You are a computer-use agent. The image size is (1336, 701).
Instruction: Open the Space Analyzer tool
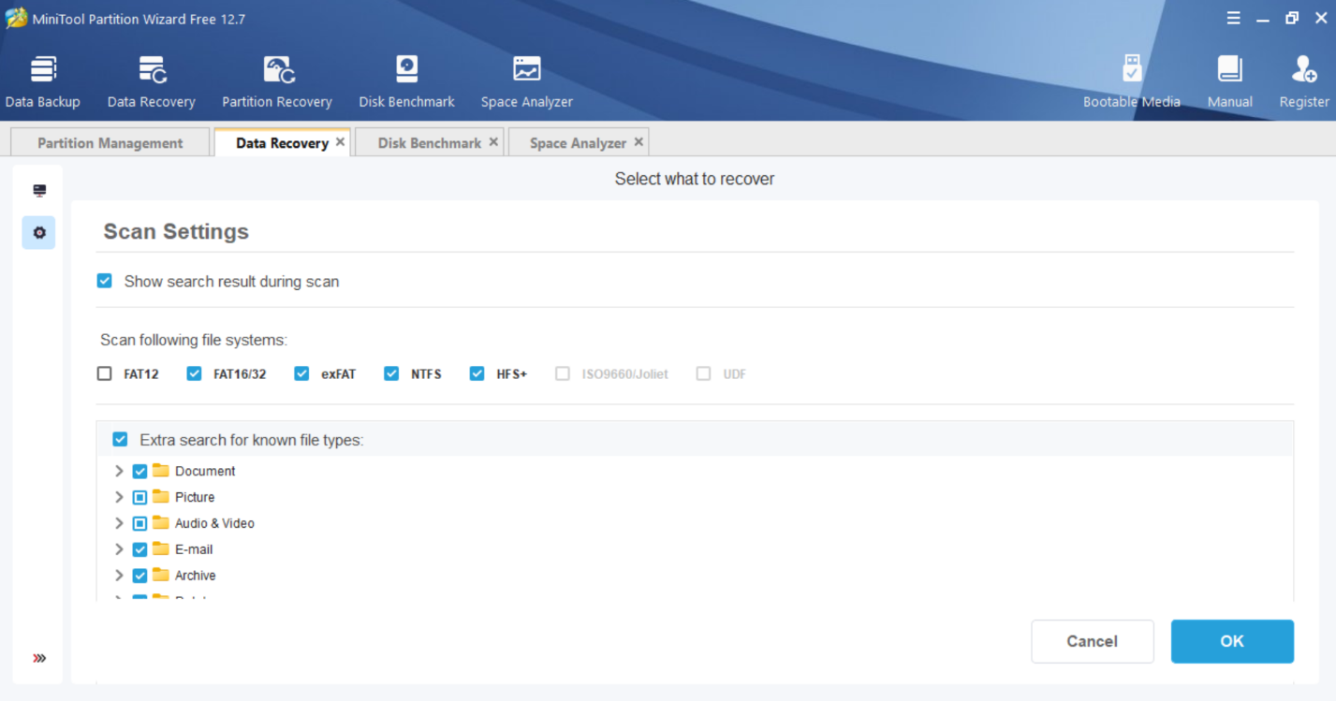(527, 81)
